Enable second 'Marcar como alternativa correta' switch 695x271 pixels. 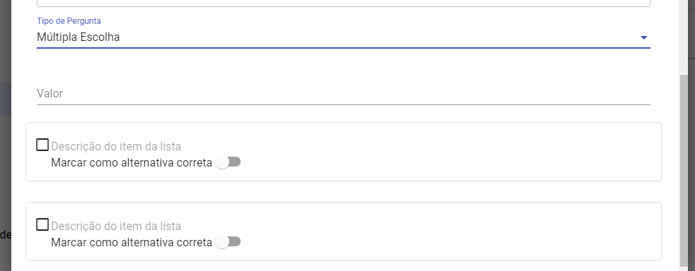click(x=229, y=242)
